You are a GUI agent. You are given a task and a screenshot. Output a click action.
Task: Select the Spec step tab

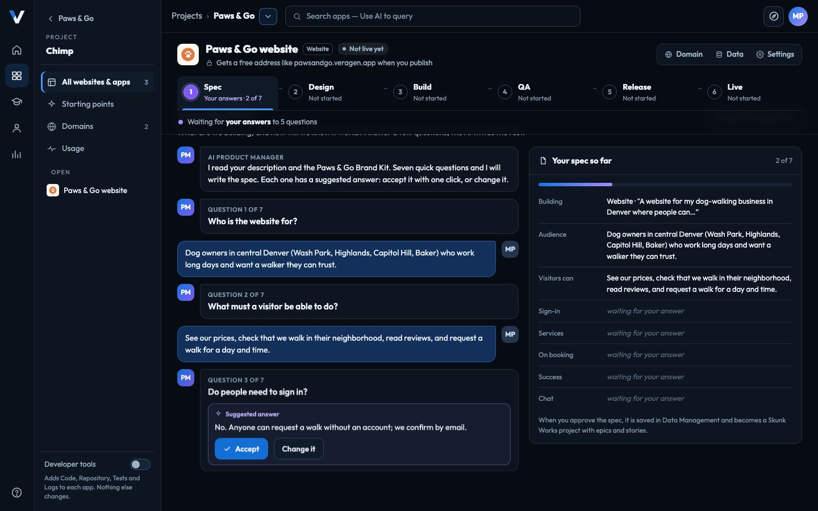coord(227,92)
